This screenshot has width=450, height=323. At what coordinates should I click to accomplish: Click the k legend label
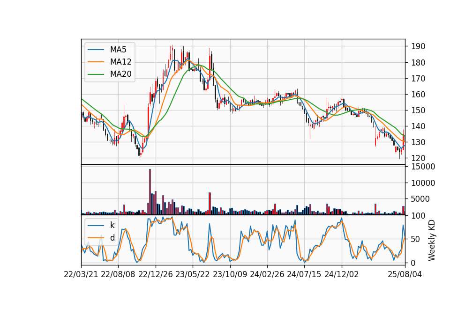(x=112, y=225)
